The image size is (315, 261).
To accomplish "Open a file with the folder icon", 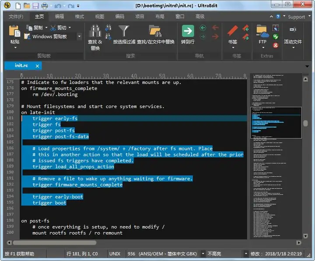I will point(27,6).
